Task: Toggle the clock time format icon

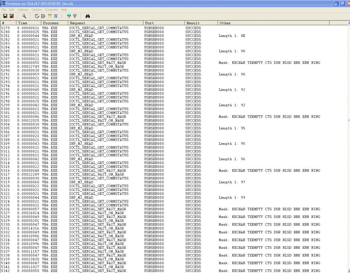Action: [50, 16]
